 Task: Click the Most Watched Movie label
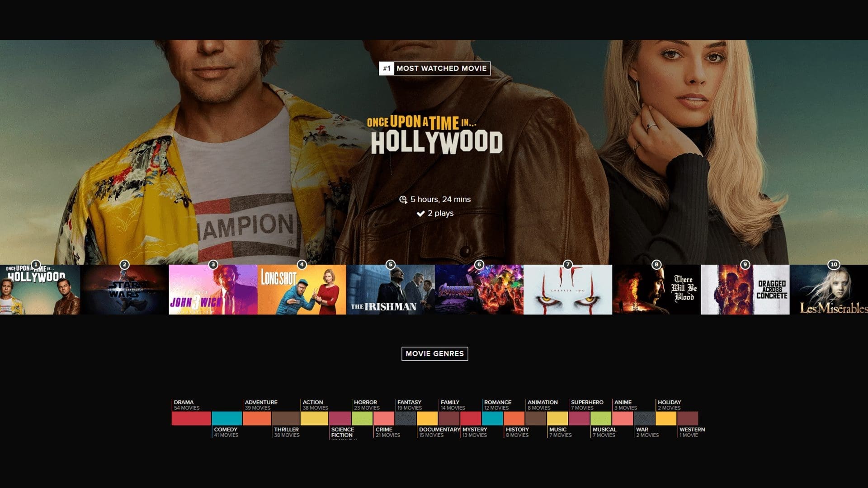click(x=442, y=69)
